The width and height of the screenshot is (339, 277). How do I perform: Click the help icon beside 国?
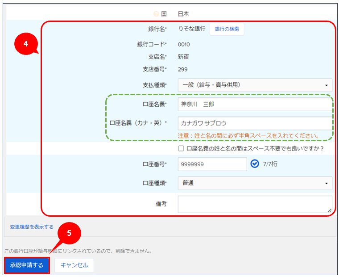pyautogui.click(x=156, y=14)
